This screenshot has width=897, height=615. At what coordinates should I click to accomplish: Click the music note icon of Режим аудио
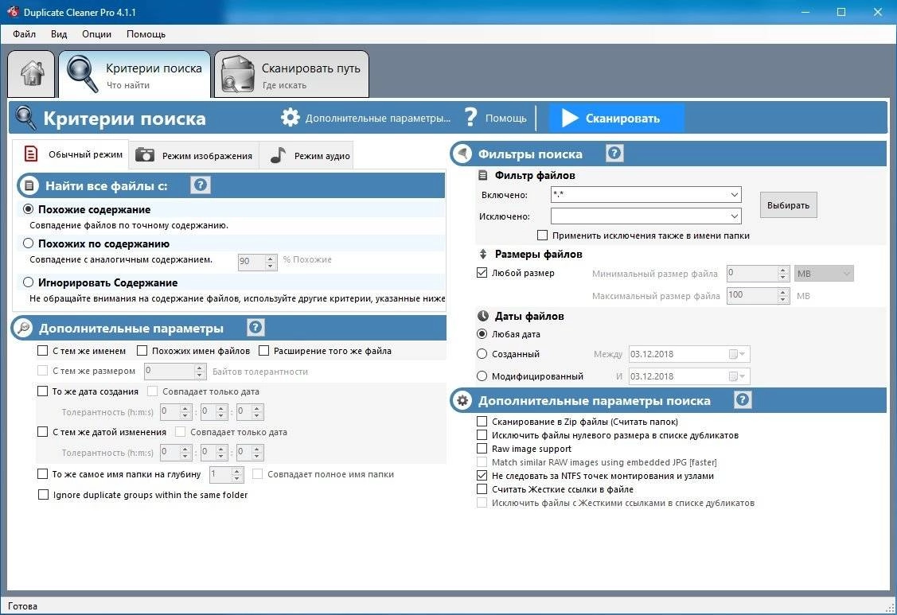click(x=278, y=155)
